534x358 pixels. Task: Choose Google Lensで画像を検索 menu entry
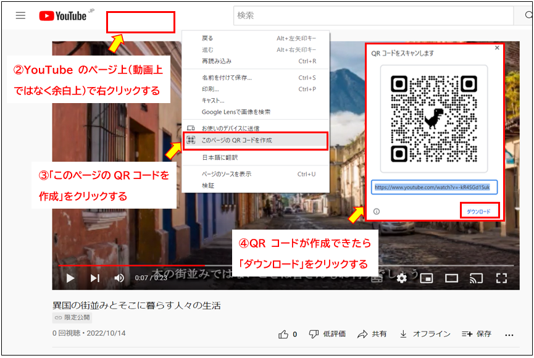point(256,112)
